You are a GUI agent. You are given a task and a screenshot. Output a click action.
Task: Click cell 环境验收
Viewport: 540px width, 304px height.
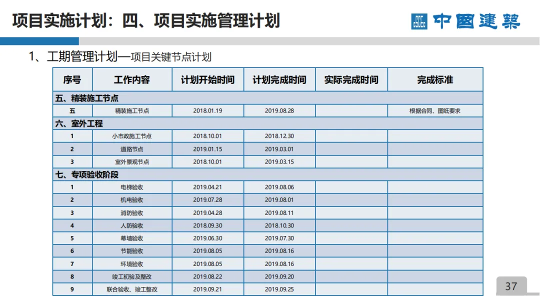point(132,264)
